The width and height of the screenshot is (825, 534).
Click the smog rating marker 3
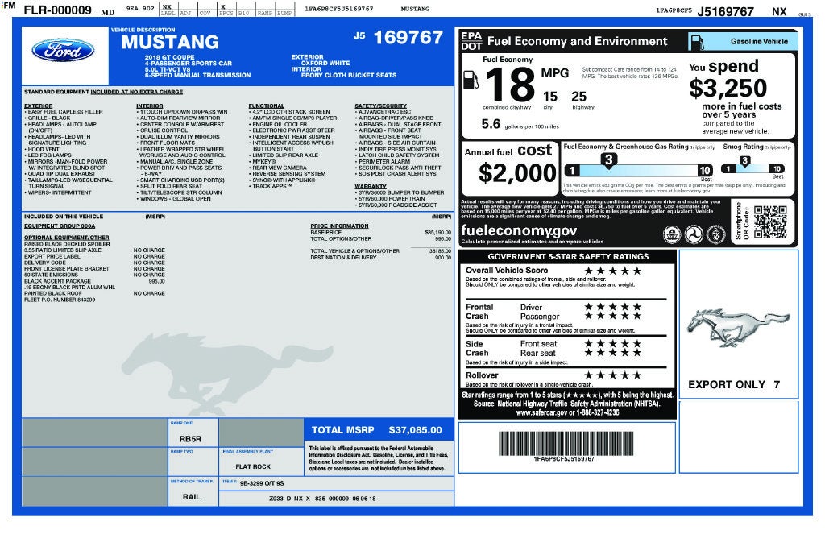[x=744, y=161]
